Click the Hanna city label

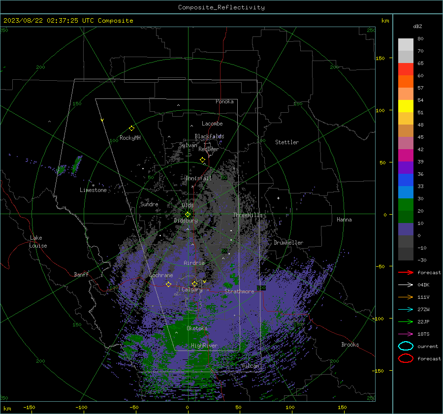coord(344,220)
